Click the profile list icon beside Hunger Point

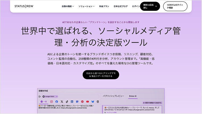coord(40,96)
